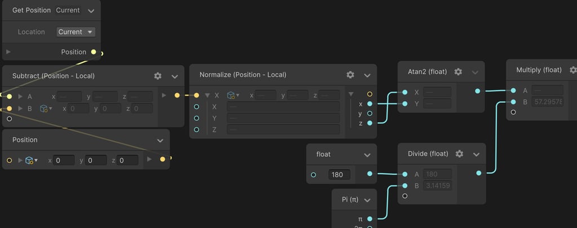
Task: Click Subtract A input port
Action: click(10, 97)
